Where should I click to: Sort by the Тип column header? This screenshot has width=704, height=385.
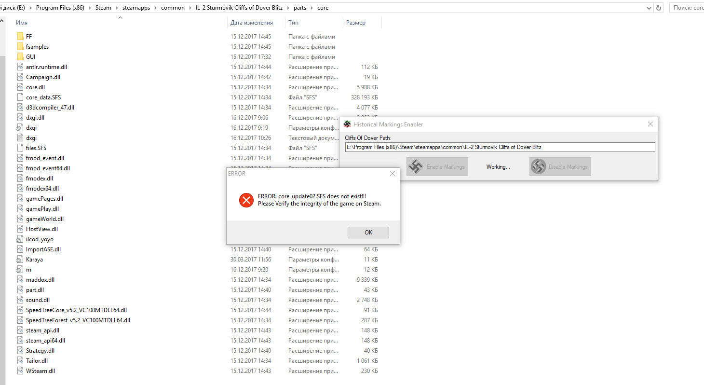click(x=294, y=23)
